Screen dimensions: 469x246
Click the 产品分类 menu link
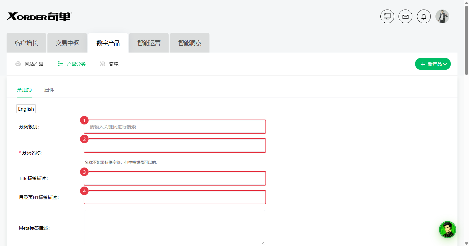coord(76,64)
